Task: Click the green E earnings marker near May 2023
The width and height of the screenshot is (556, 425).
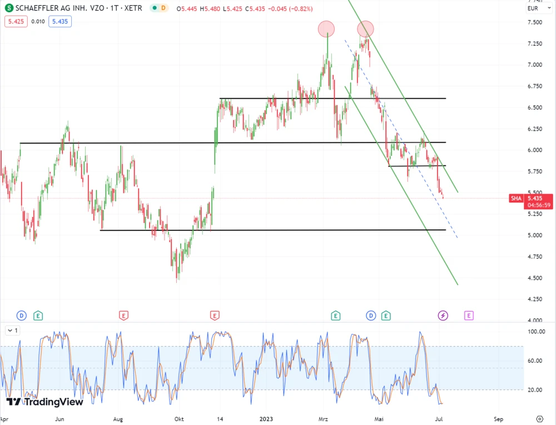Action: (386, 315)
